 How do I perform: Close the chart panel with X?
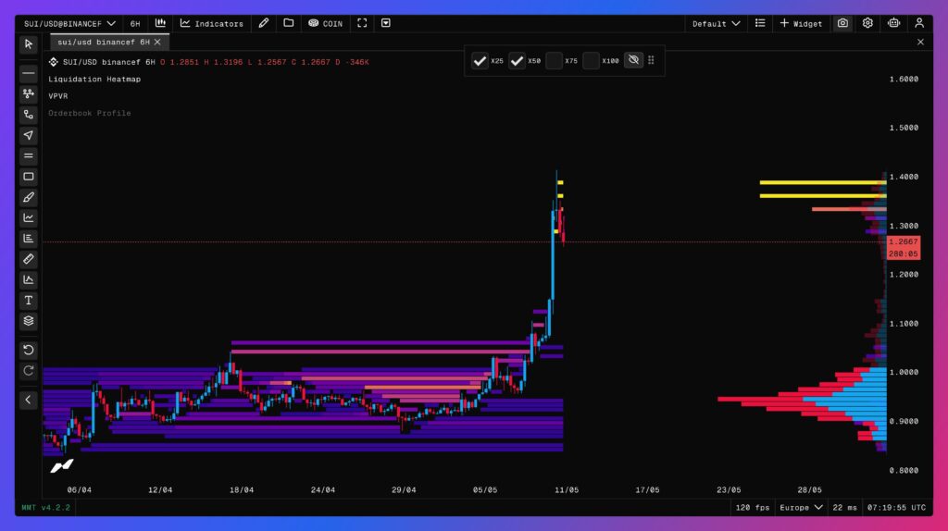[920, 42]
